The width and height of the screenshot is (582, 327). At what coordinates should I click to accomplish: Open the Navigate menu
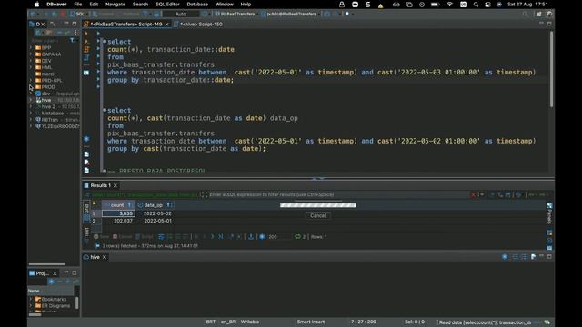[115, 5]
